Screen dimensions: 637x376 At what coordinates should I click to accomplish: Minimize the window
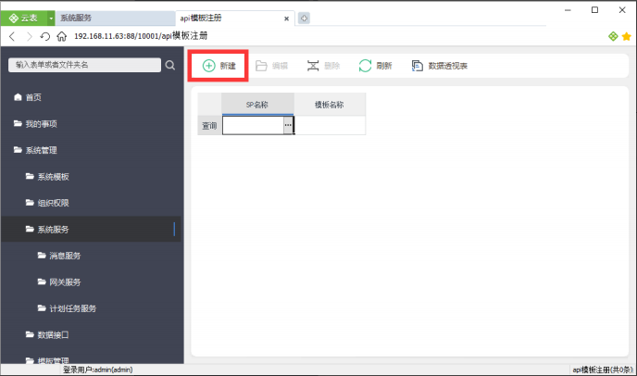coord(568,10)
